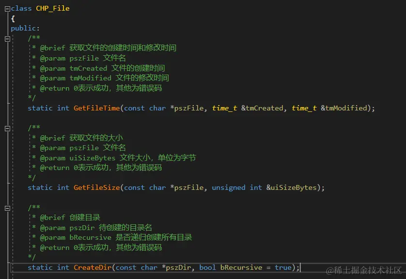Viewport: 406px width, 279px height.
Task: Click bRecursive in the CreateDir declaration
Action: (241, 267)
